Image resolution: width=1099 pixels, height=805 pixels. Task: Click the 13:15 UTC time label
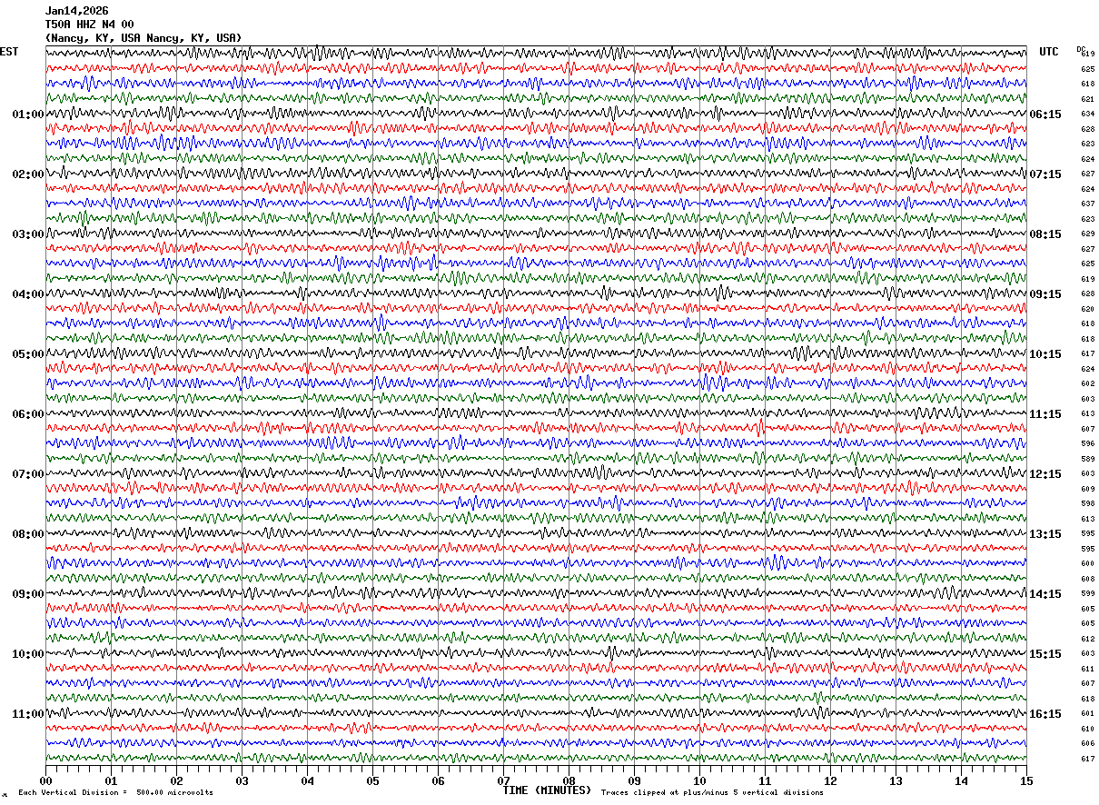[x=1045, y=534]
